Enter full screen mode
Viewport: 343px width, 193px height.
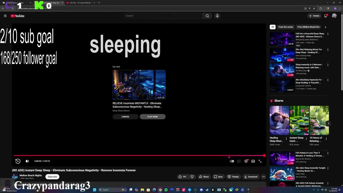(x=260, y=161)
